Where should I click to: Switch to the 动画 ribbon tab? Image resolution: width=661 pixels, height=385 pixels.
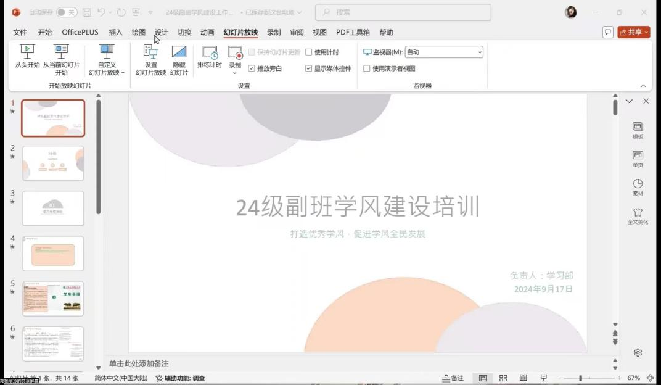207,32
